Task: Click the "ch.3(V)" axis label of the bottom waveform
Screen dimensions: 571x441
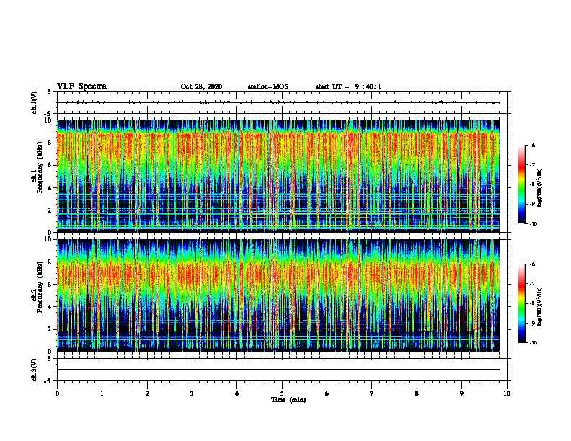Action: click(x=35, y=370)
